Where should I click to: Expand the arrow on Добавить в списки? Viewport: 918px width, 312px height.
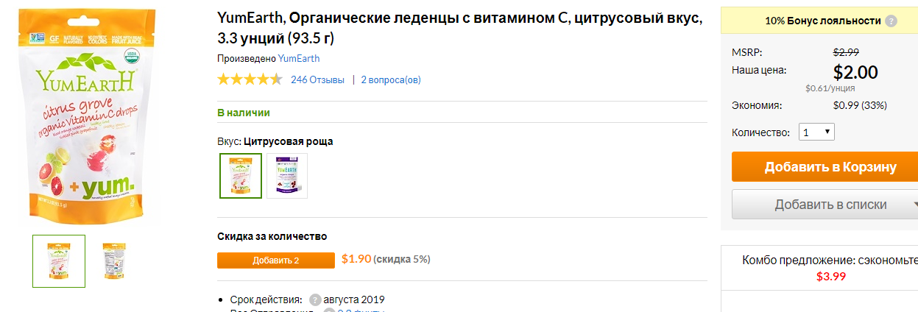point(914,205)
